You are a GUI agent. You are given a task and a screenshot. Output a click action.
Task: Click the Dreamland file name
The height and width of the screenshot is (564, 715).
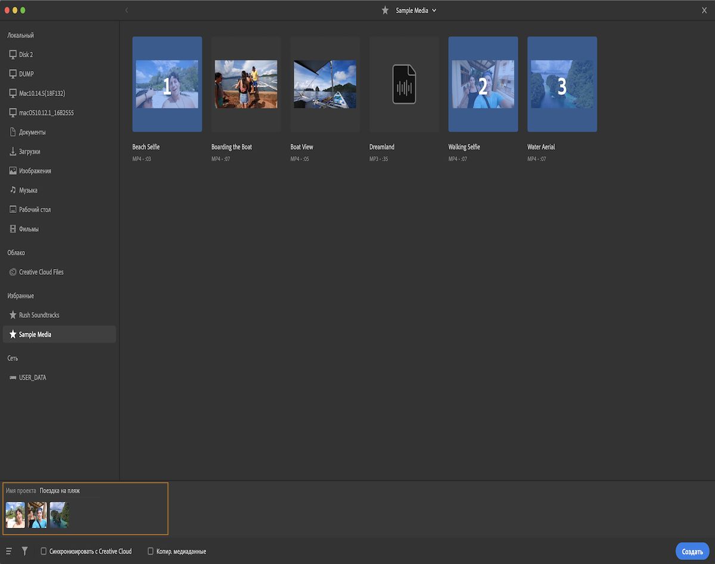point(382,147)
